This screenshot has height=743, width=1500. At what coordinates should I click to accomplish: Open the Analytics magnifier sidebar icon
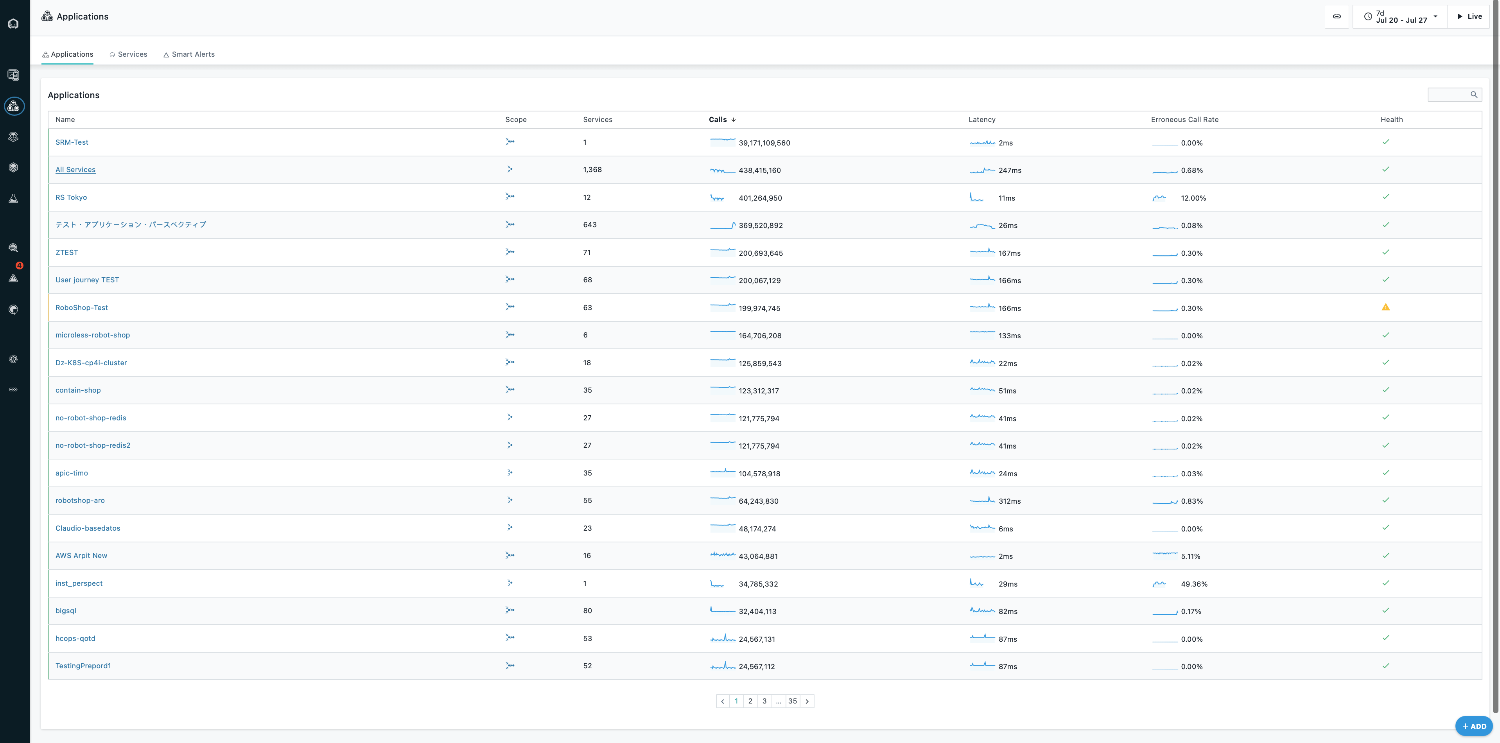coord(13,248)
